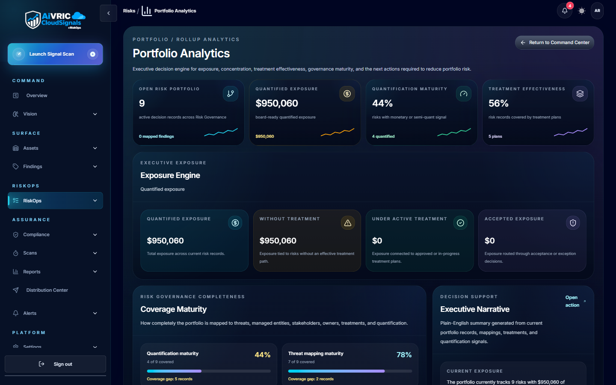Click the AIVRIC CloudSignals logo
The height and width of the screenshot is (385, 616).
tap(55, 20)
